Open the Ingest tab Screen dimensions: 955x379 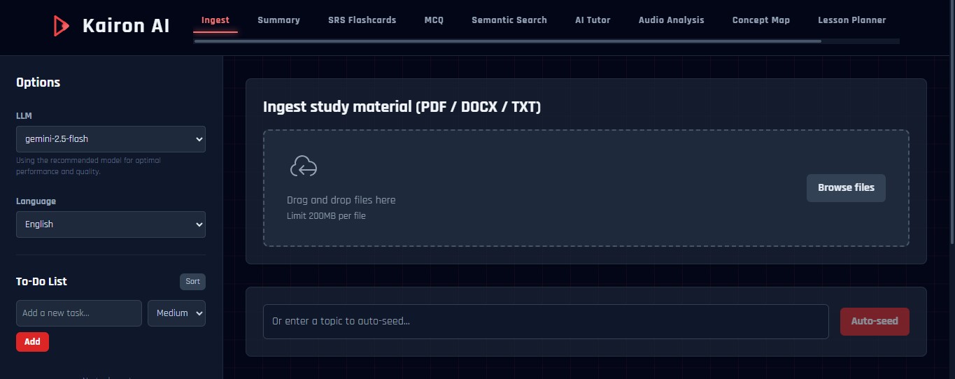point(215,20)
